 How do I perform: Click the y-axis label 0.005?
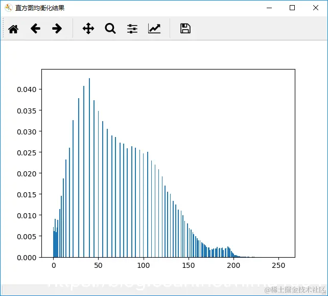[x=27, y=237]
